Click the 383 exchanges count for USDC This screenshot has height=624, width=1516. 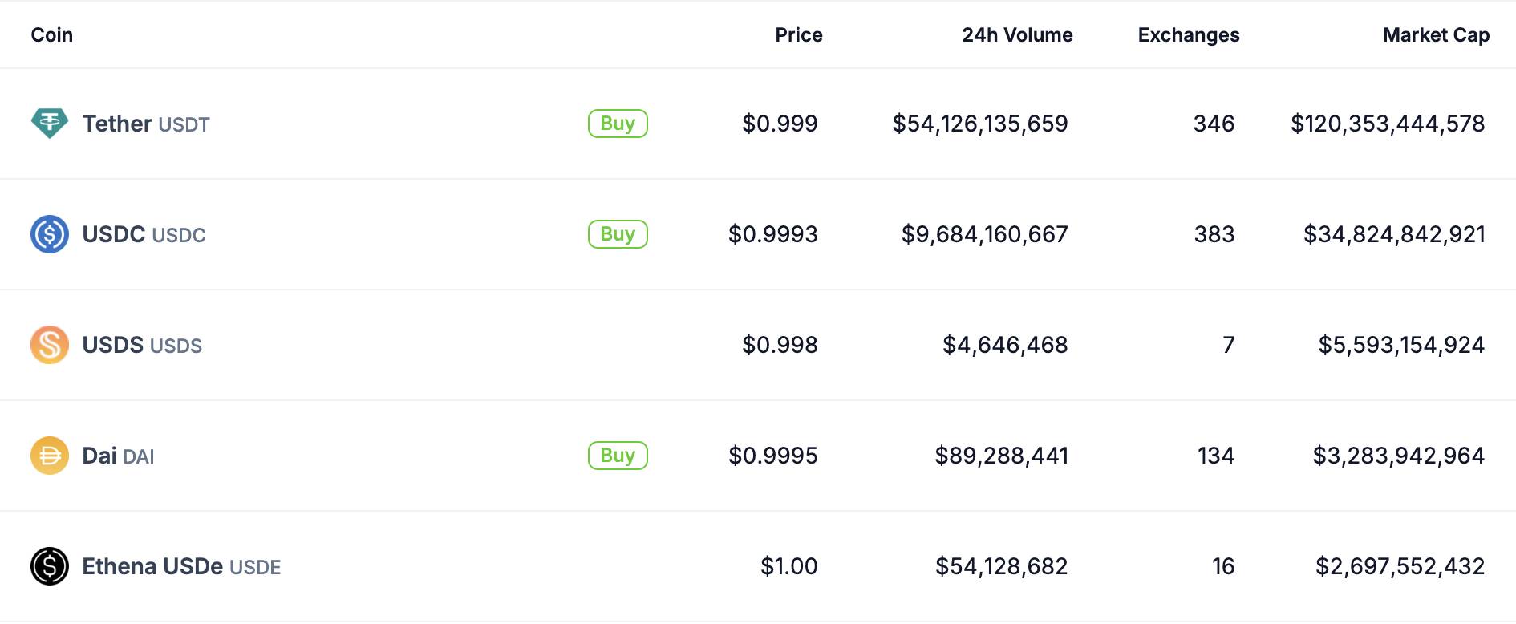coord(1214,234)
